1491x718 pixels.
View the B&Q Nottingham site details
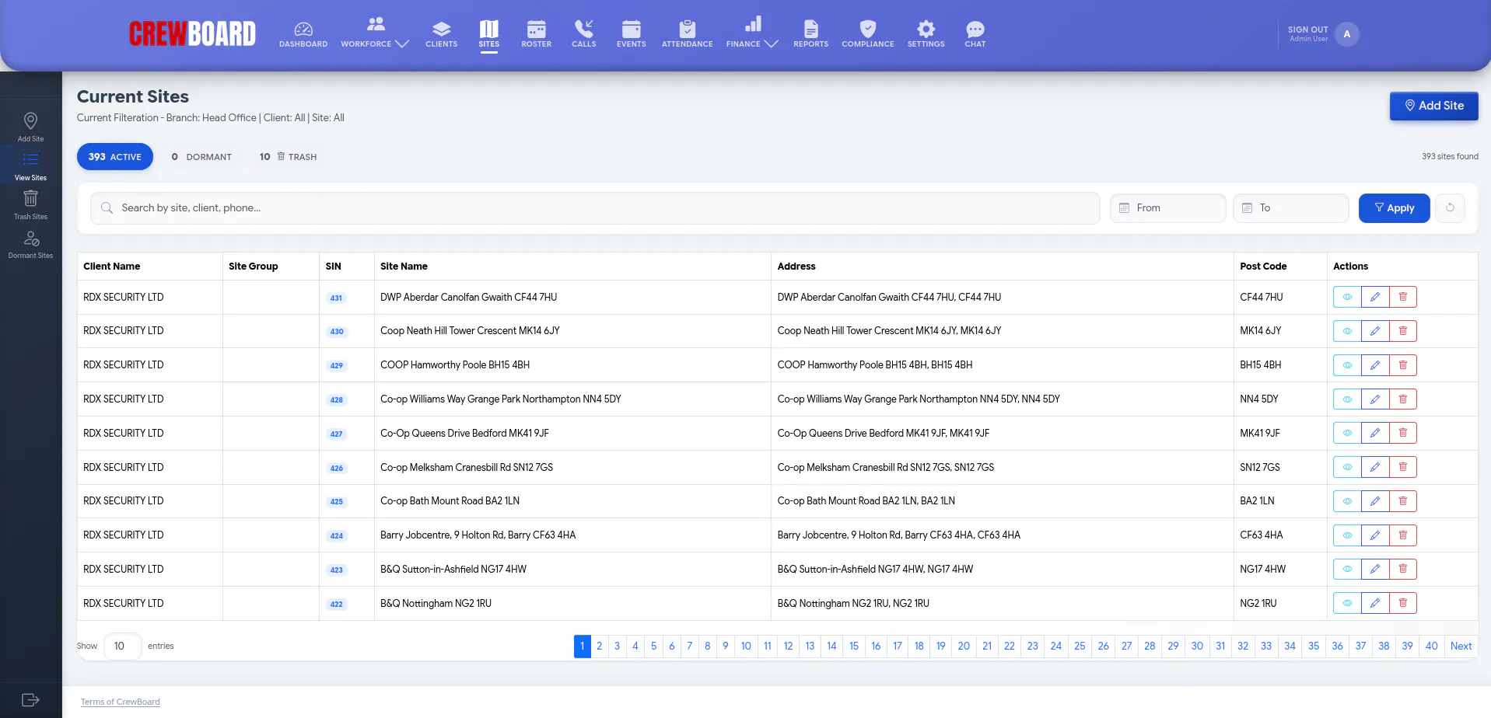1347,603
